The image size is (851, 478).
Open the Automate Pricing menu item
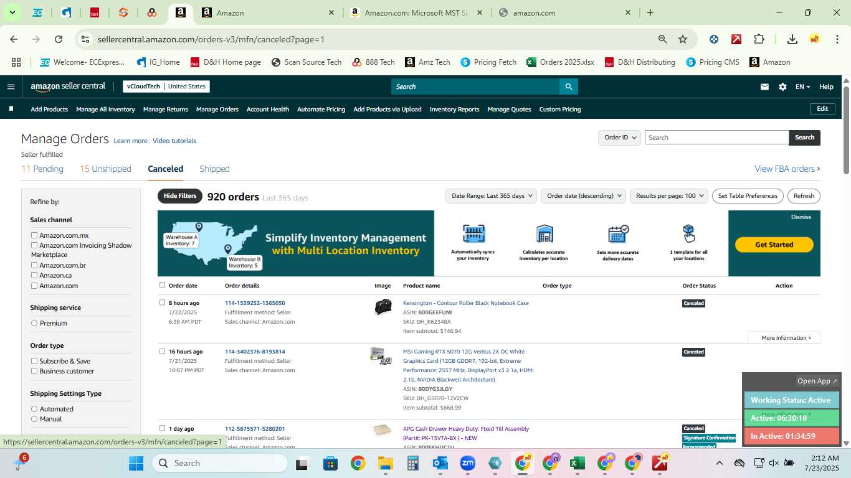pyautogui.click(x=321, y=109)
